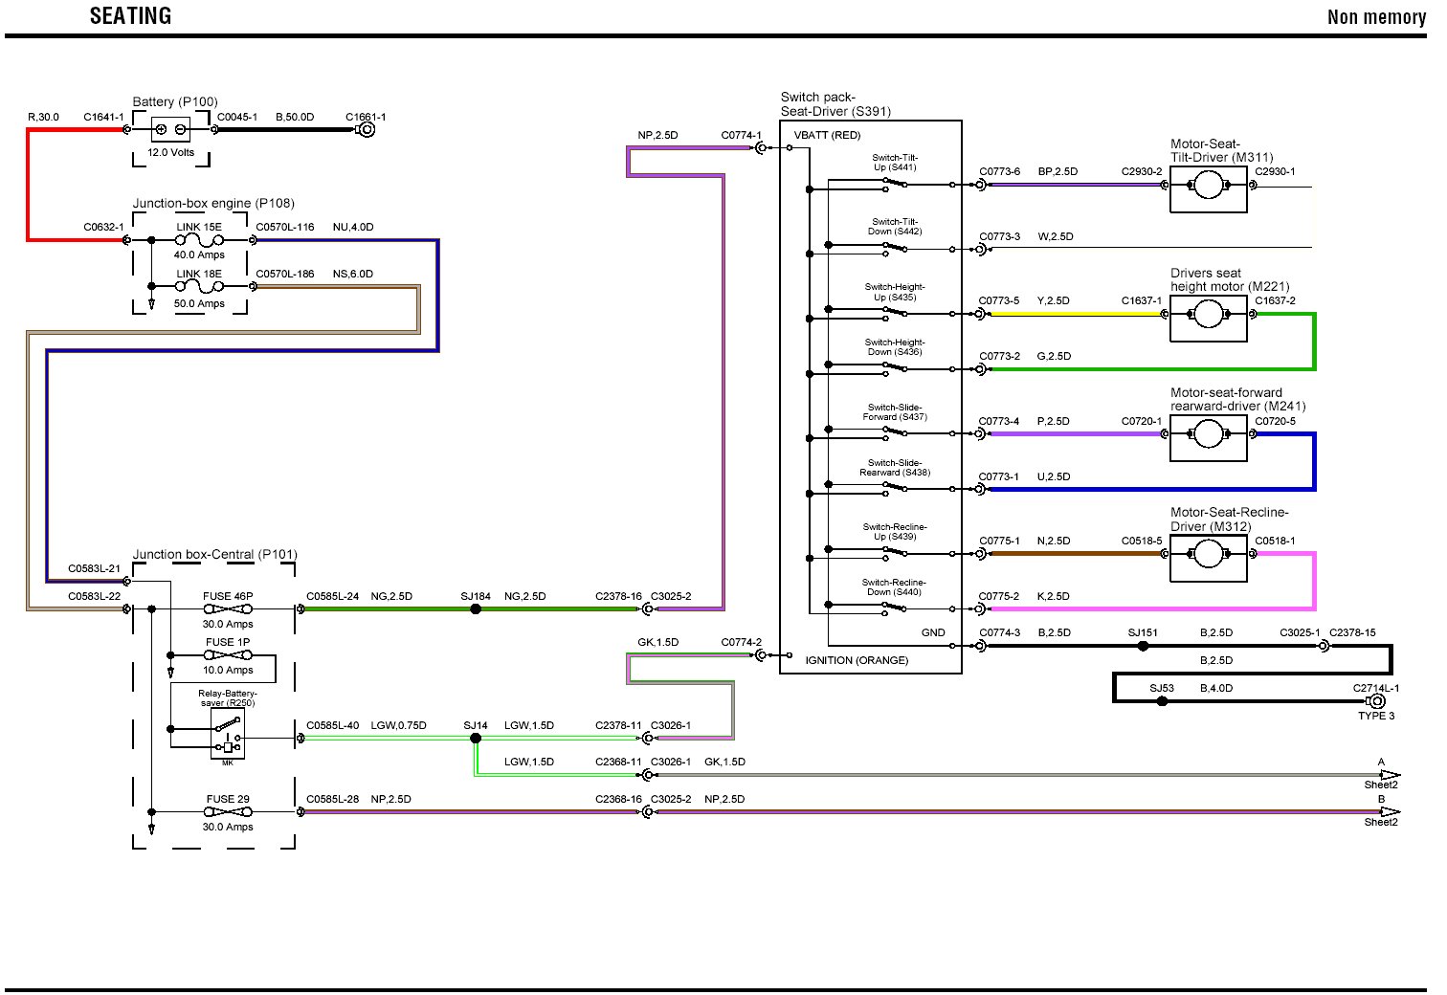Toggle the Switch-Tilt-Up (S441) switch
Viewport: 1447px width, 995px height.
click(894, 182)
